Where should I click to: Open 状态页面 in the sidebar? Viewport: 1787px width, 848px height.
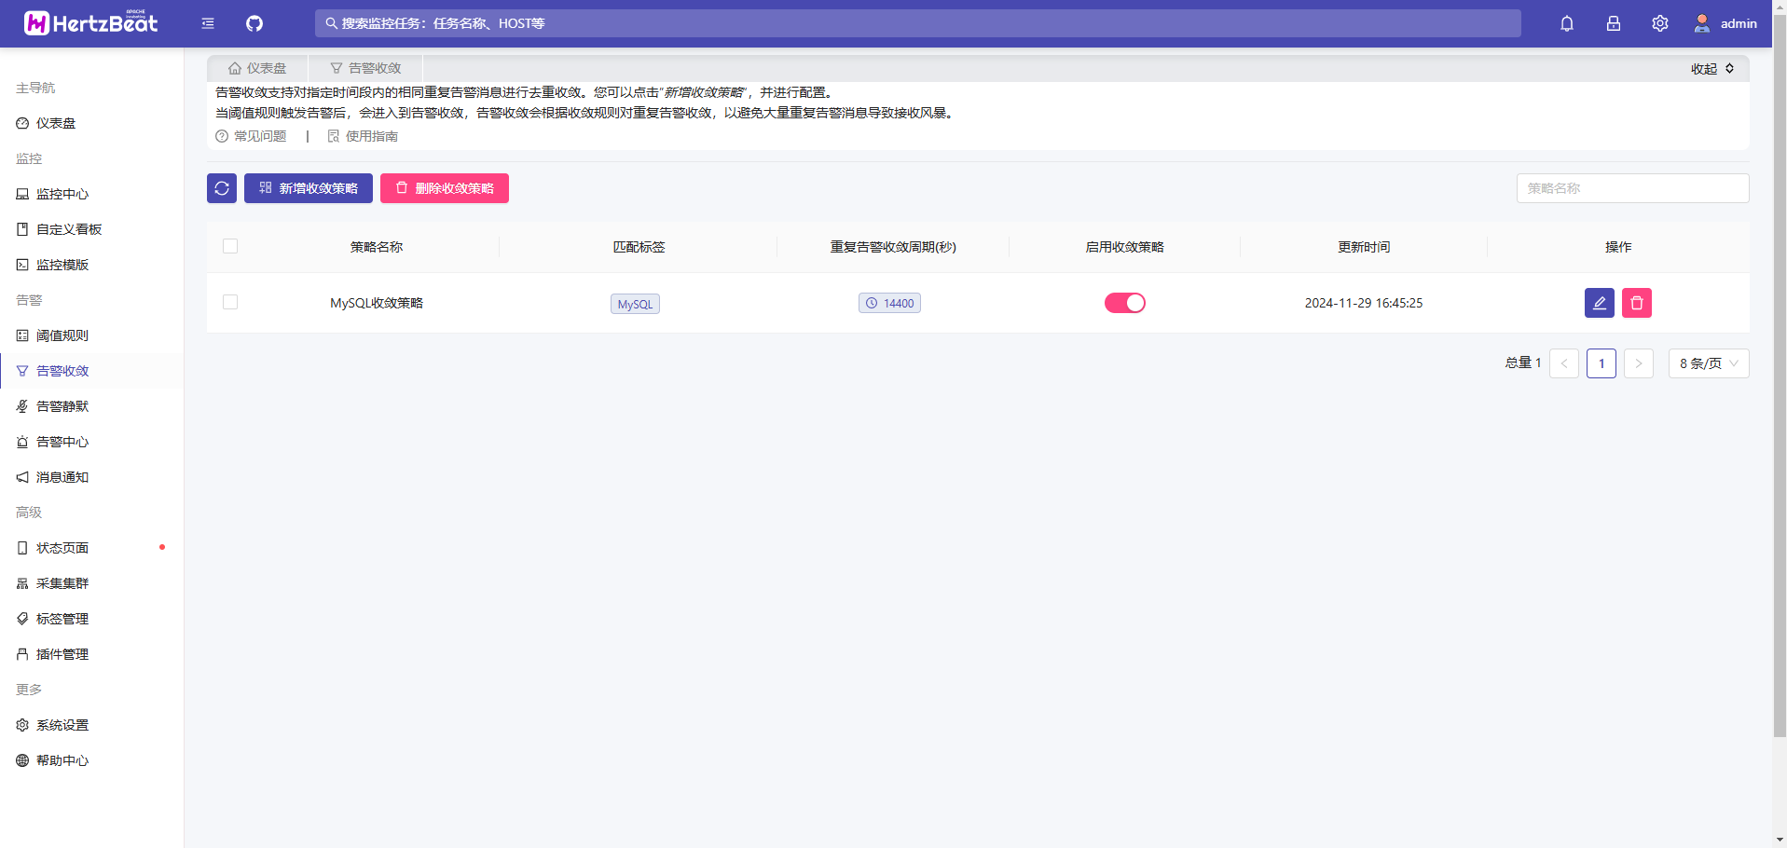coord(91,548)
